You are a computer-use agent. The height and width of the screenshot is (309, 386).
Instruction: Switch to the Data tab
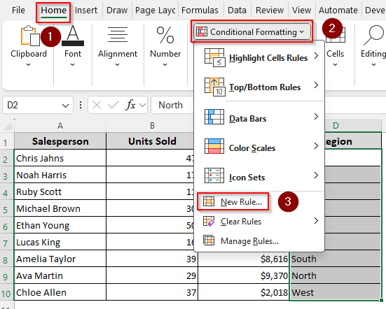tap(237, 10)
